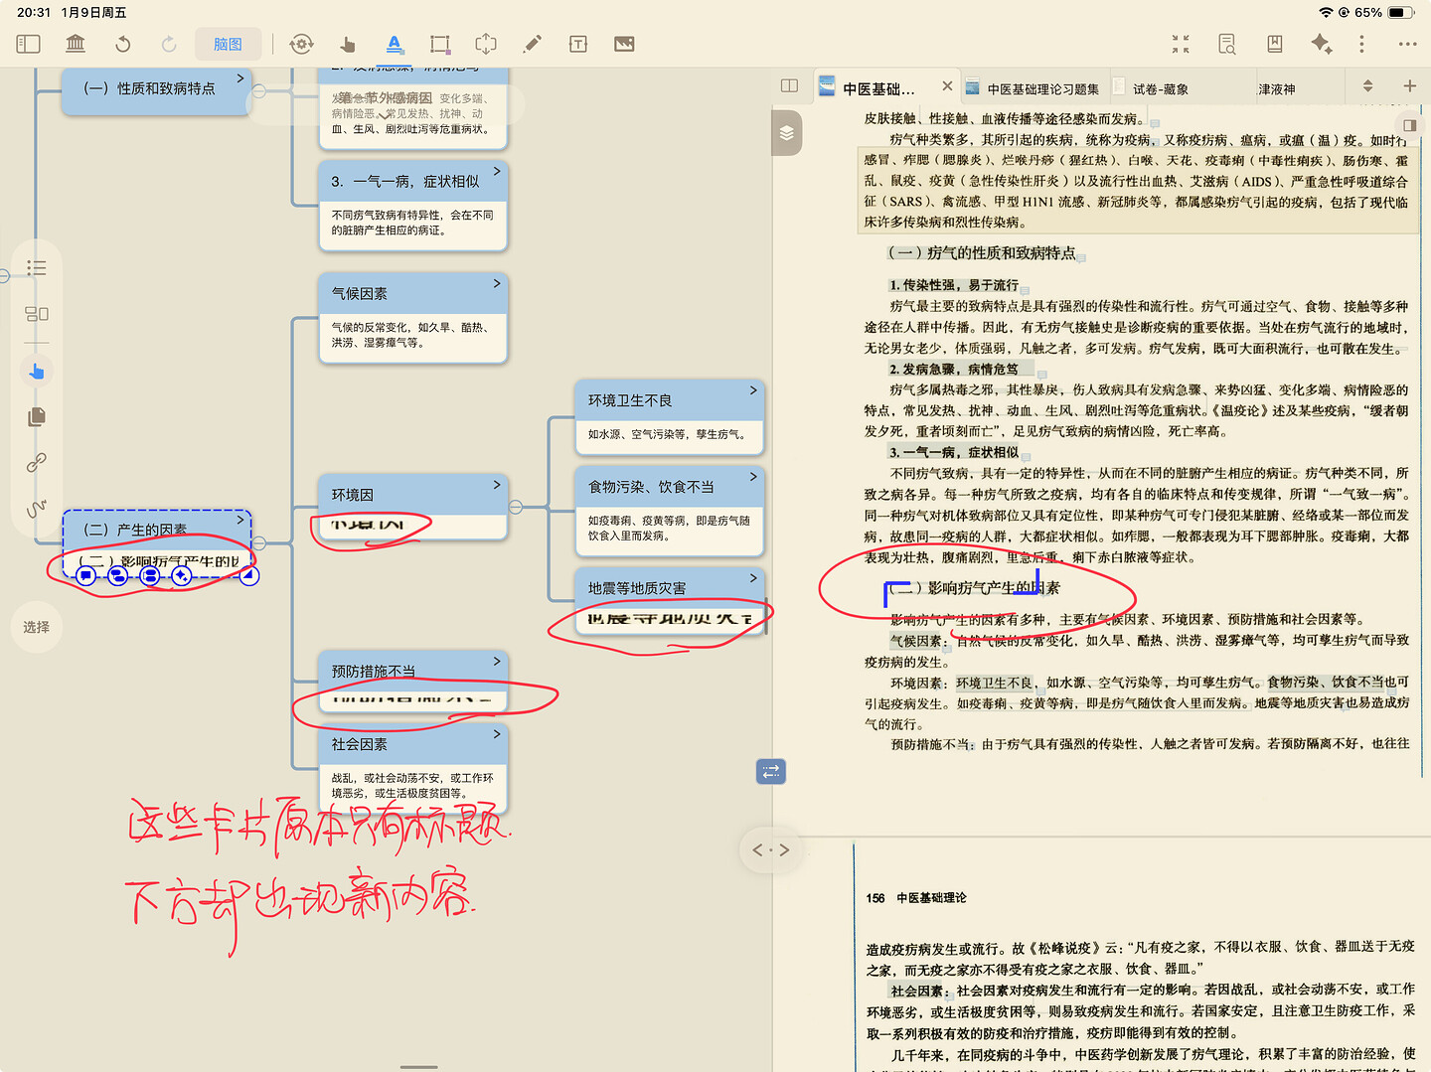Toggle the mindmap-document swap button
The height and width of the screenshot is (1072, 1431).
771,771
